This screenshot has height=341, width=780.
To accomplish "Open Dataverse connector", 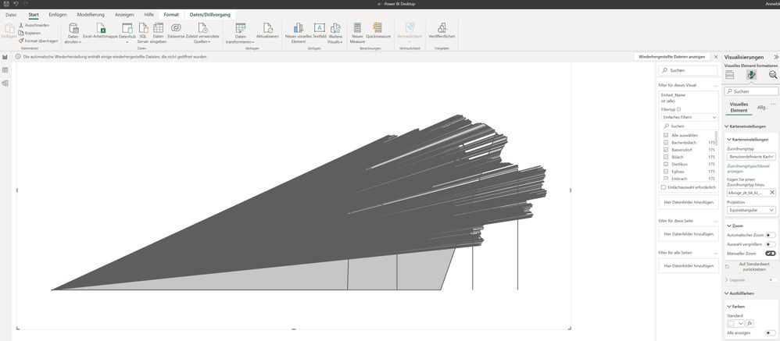I will tap(176, 30).
